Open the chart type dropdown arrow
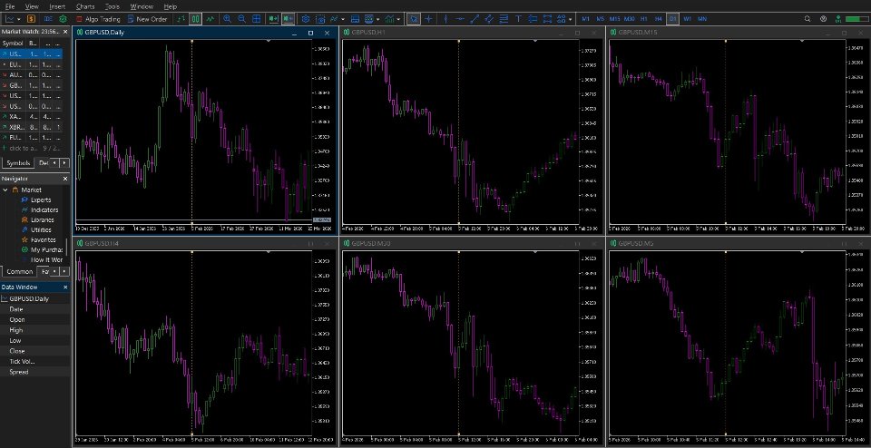 (19, 19)
